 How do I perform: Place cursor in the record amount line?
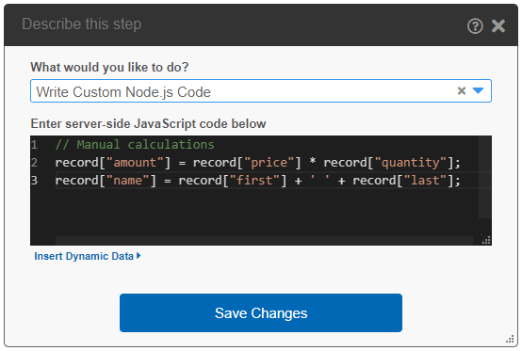(x=257, y=163)
